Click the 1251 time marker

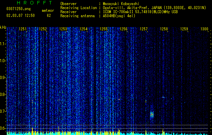(x=23, y=29)
